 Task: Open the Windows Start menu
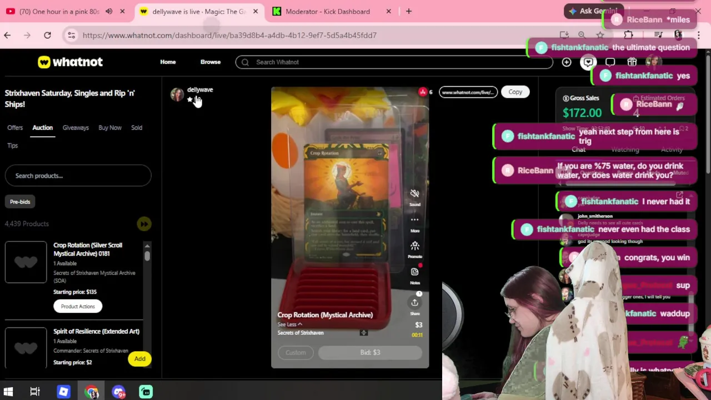(x=8, y=392)
